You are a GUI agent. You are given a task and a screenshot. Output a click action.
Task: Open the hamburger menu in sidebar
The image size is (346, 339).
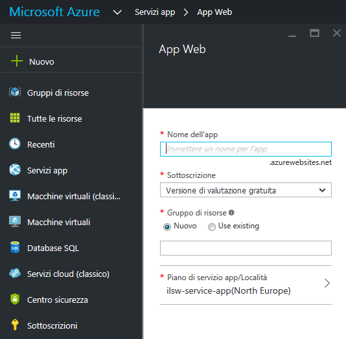(16, 35)
